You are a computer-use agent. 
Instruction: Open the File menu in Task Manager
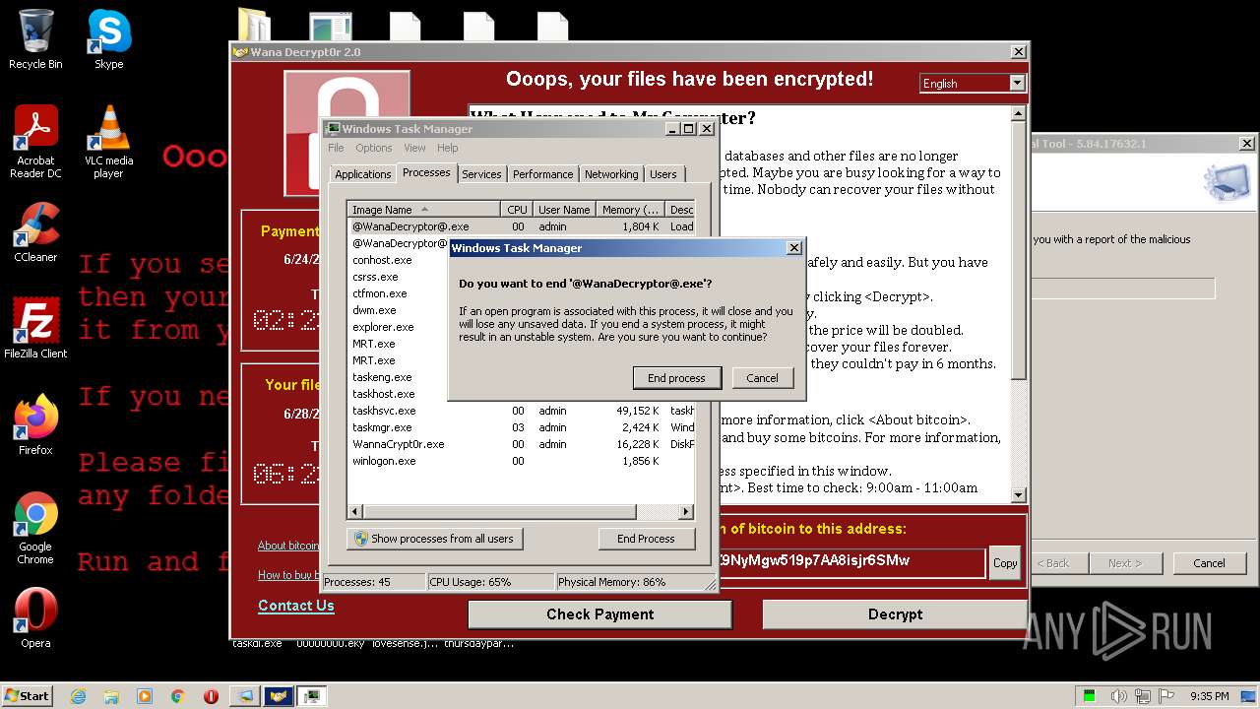336,148
